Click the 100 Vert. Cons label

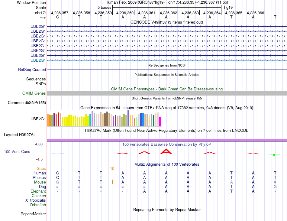17,151
